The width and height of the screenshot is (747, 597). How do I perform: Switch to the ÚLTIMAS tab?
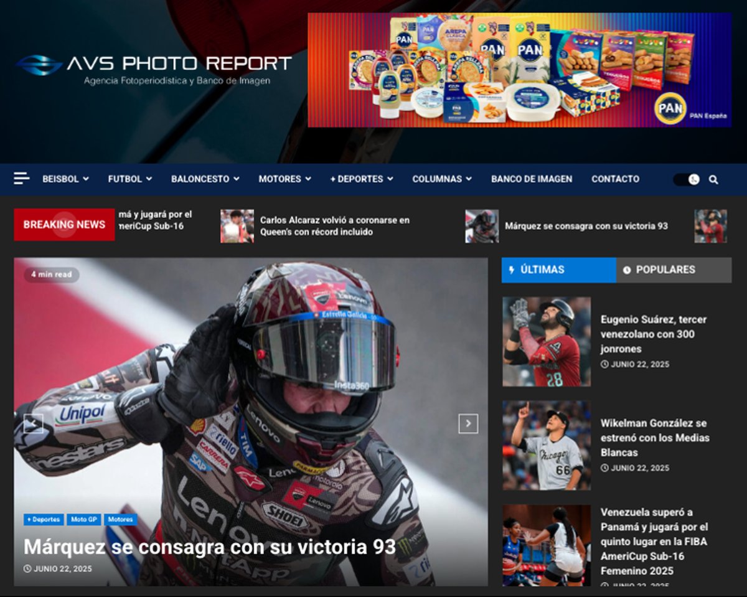pos(559,270)
